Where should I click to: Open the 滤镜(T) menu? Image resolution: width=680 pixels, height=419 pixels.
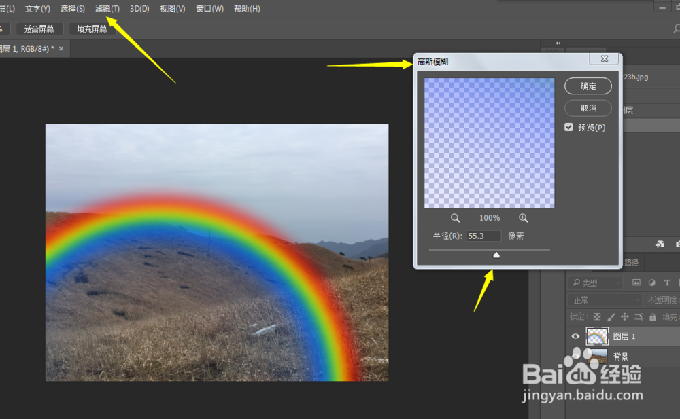[107, 9]
